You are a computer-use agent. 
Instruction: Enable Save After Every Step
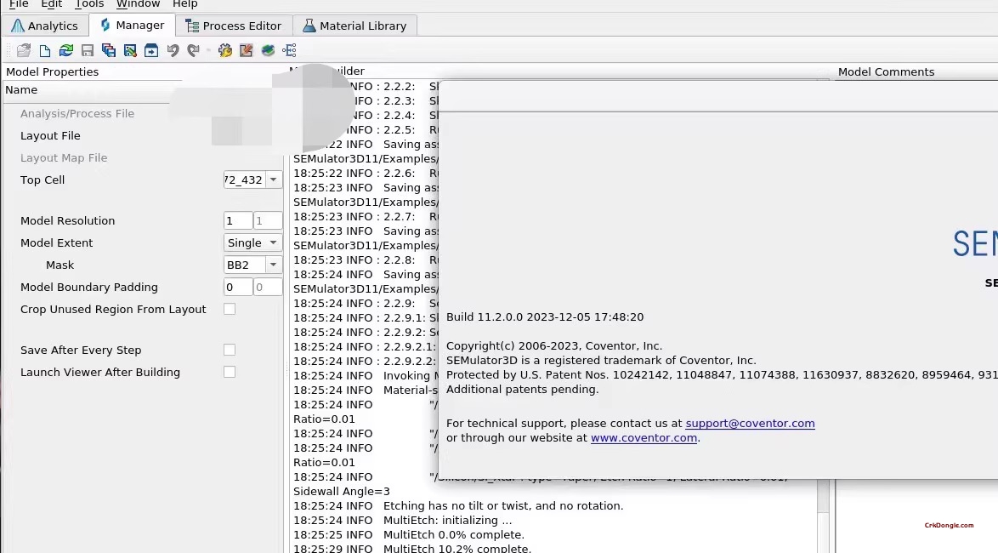click(230, 350)
